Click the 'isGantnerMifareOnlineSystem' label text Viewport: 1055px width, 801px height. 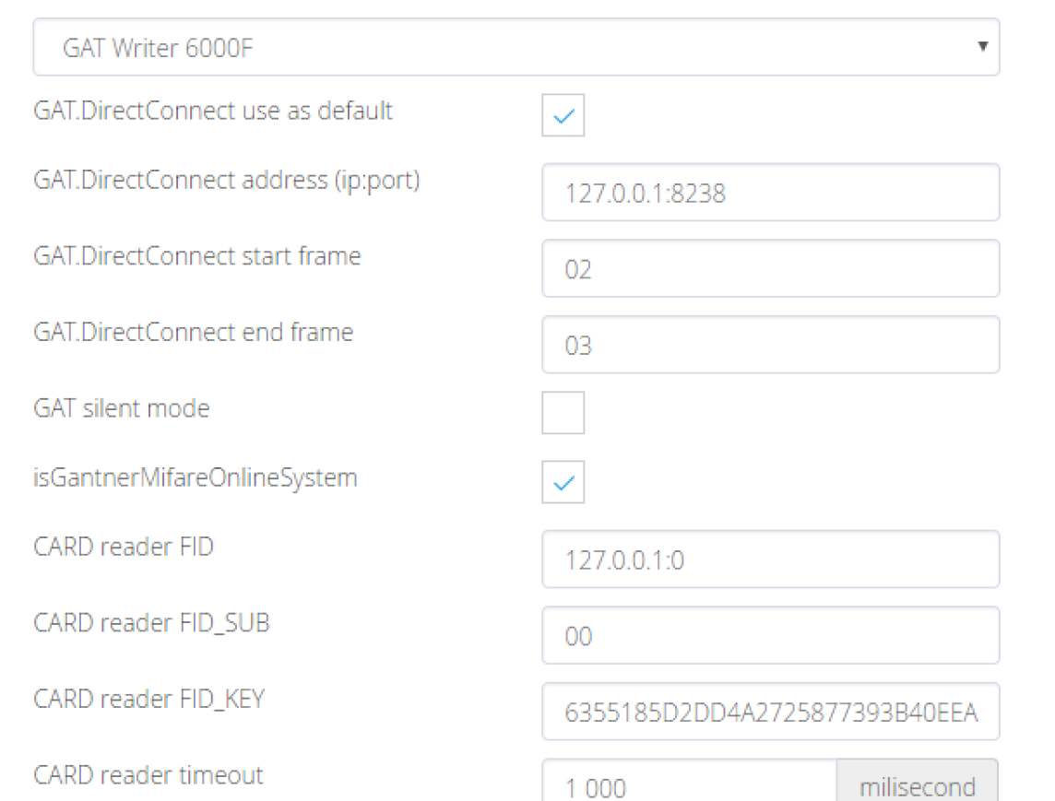[195, 477]
